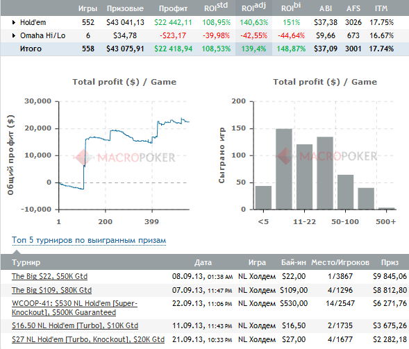Click the Дата column header
This screenshot has width=409, height=349.
click(203, 262)
